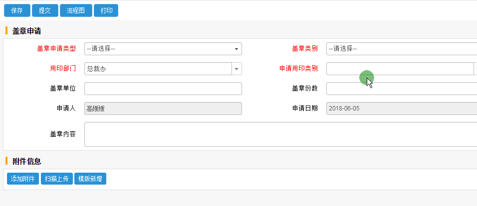Click the 盖章申请 section header

coord(26,31)
